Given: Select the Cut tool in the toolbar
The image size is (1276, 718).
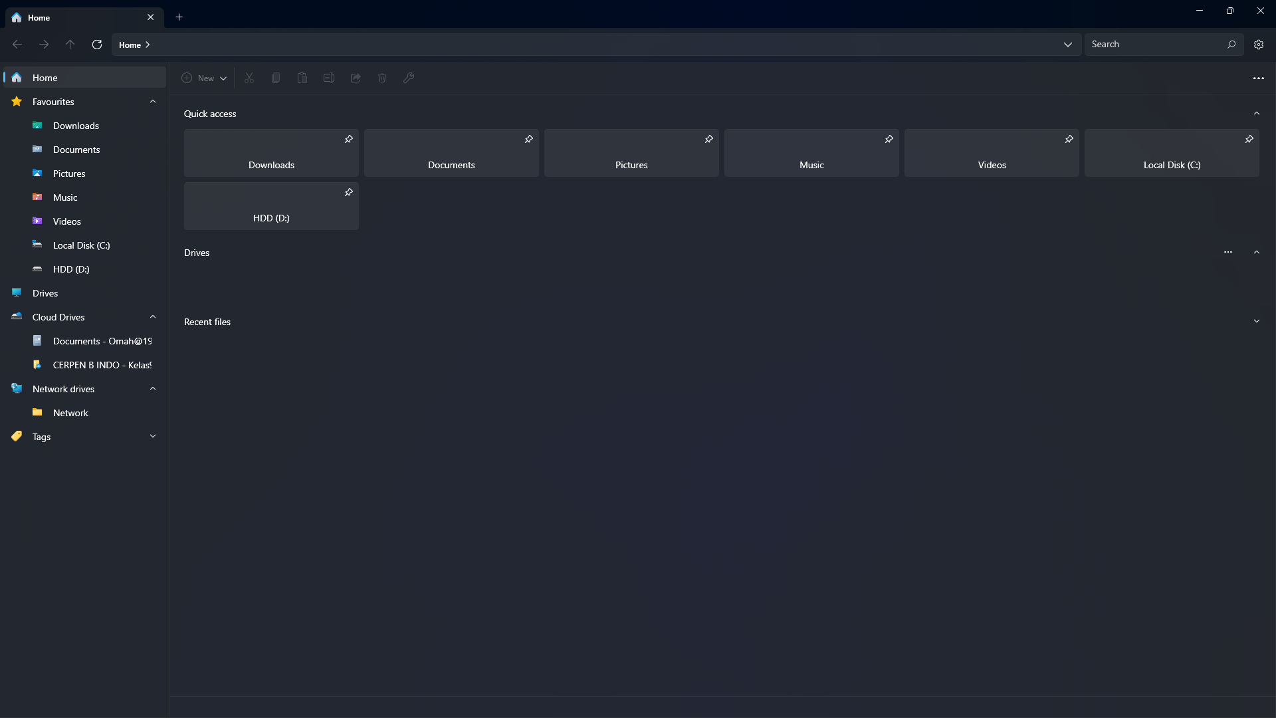Looking at the screenshot, I should [249, 78].
